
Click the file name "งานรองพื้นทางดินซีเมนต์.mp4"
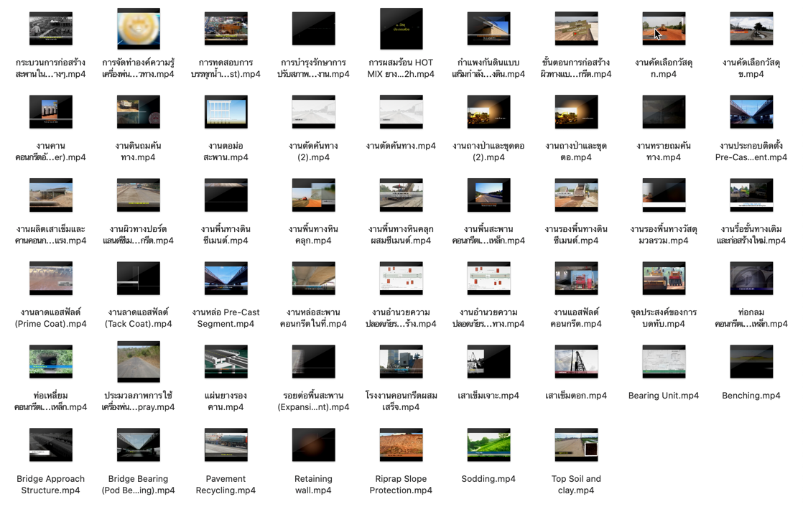[x=576, y=235]
